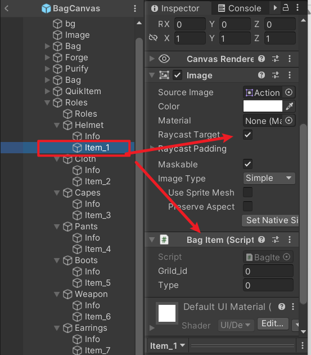Open Canvas Renderer help icon
311x355 pixels.
click(262, 59)
